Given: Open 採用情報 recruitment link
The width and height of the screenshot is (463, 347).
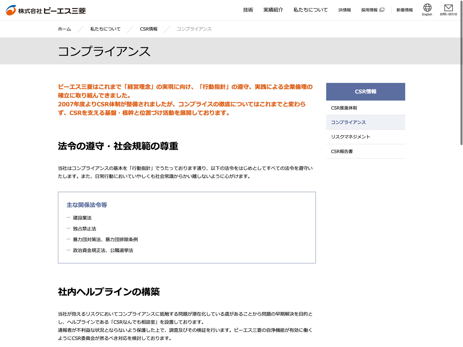Looking at the screenshot, I should coord(369,10).
